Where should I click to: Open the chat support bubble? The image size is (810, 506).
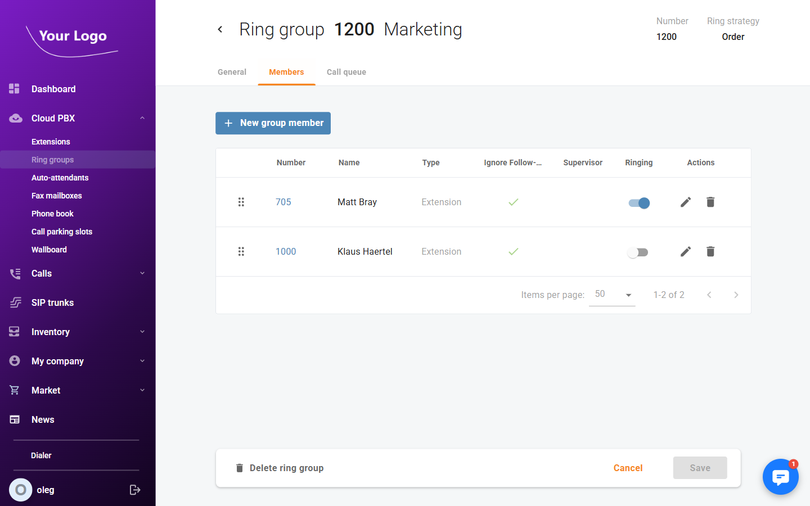click(x=781, y=477)
